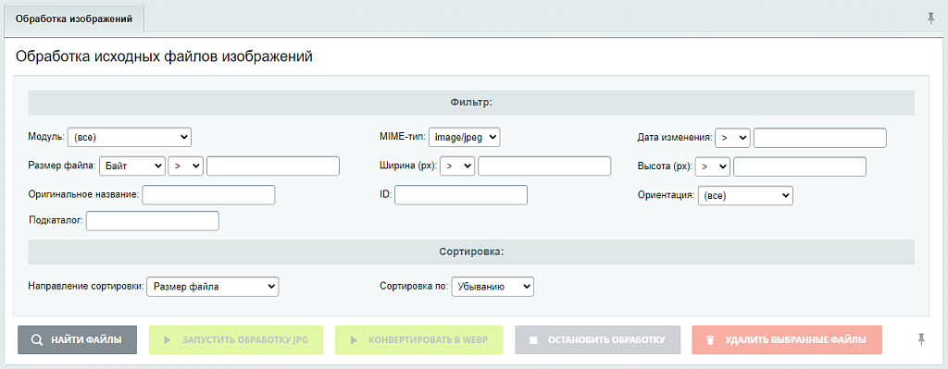Viewport: 948px width, 369px height.
Task: Click magnifier icon on Найти файлы button
Action: pyautogui.click(x=36, y=340)
